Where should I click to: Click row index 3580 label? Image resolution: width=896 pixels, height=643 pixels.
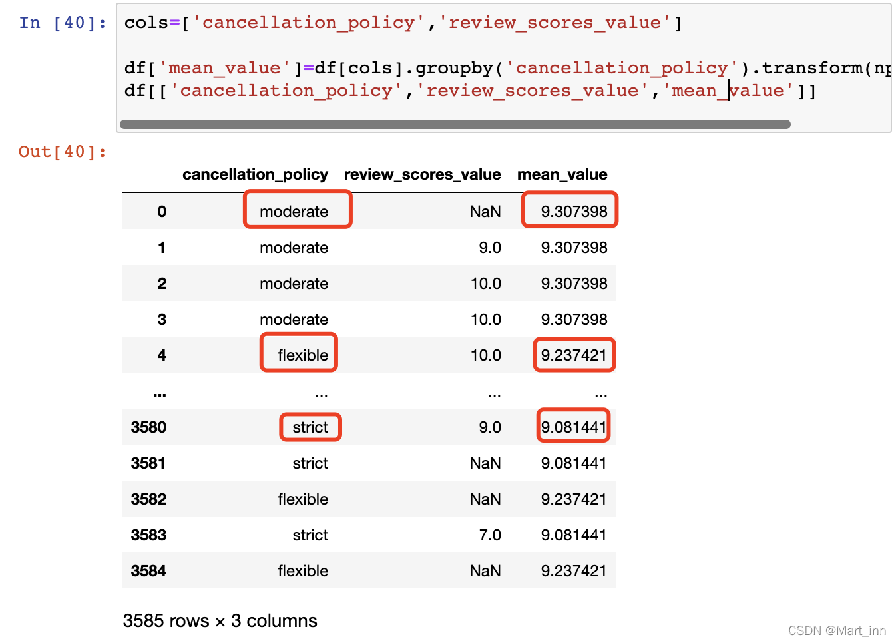pos(148,427)
